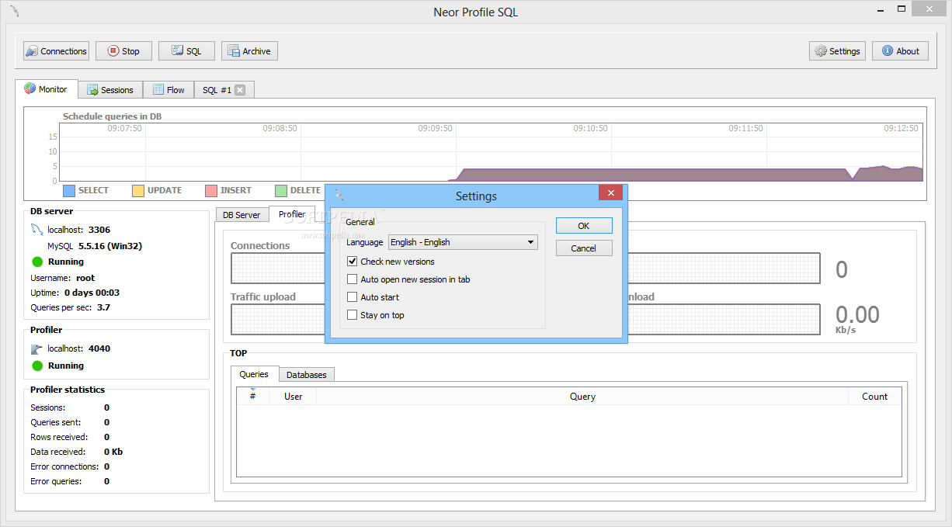Screen dimensions: 952x527
Task: Click the Connections chart area
Action: [x=277, y=269]
